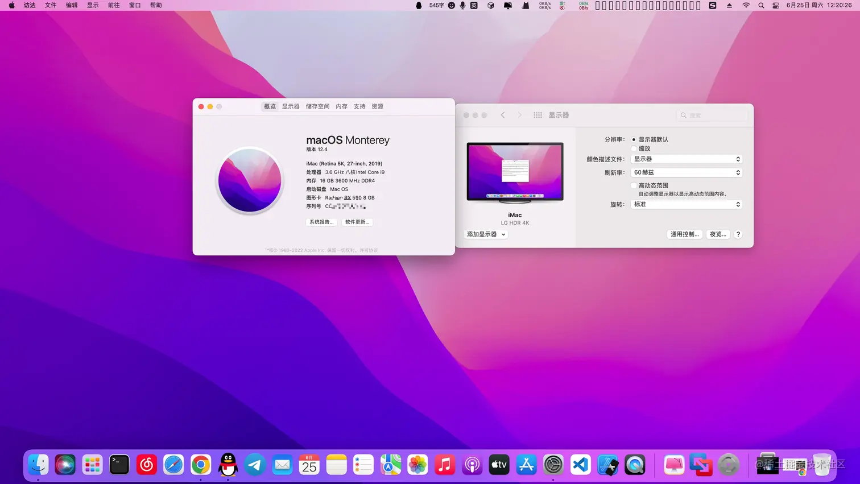
Task: Open the 刷新率 dropdown showing 60赫兹
Action: (686, 172)
